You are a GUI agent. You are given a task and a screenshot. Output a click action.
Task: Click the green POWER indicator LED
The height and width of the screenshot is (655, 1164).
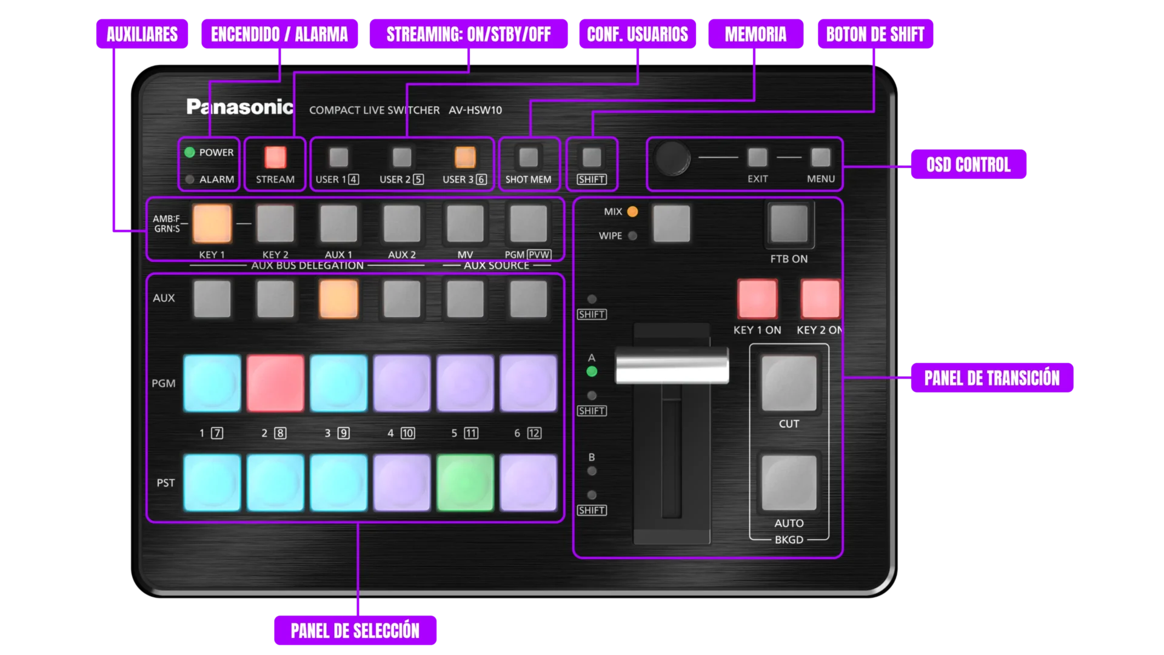[x=190, y=152]
